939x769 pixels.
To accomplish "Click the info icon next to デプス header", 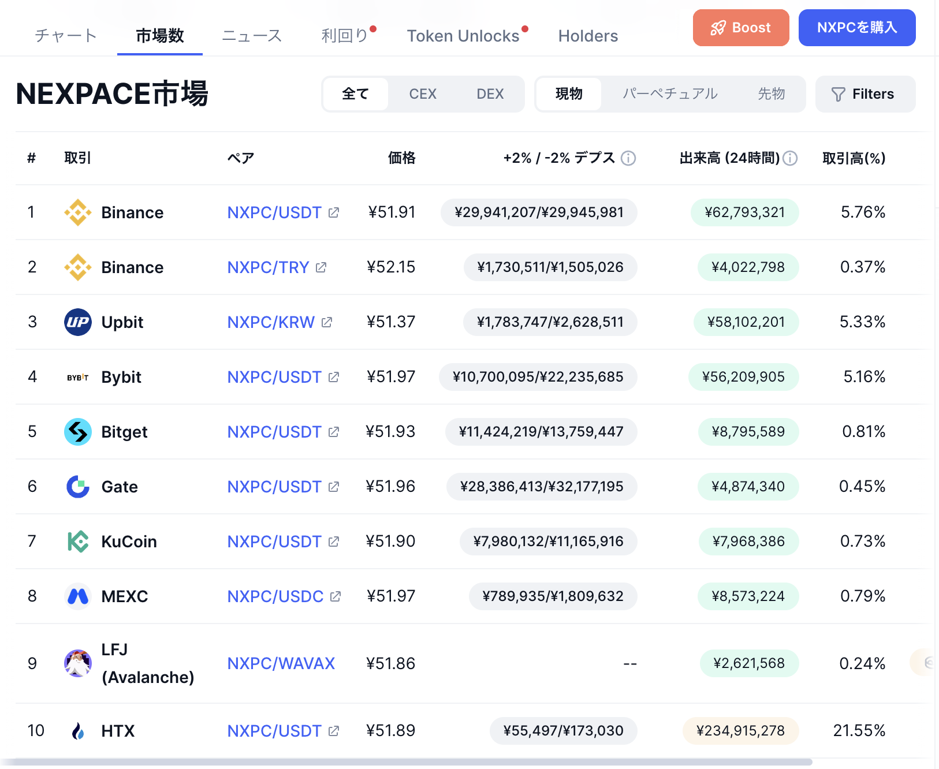I will (x=628, y=158).
